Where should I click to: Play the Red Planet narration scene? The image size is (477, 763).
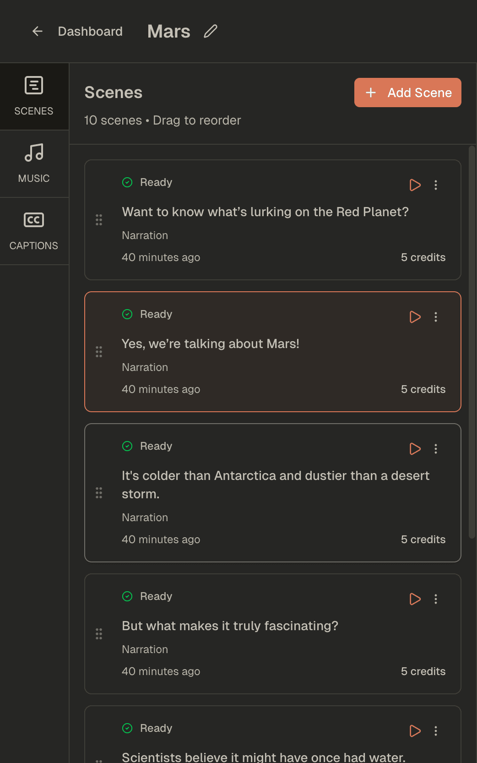click(415, 185)
